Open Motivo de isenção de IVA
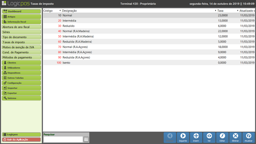The image size is (256, 144). pyautogui.click(x=21, y=47)
